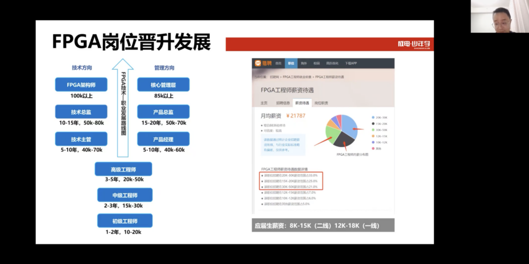Click the 下载APP navigation link
The image size is (529, 264).
(351, 63)
